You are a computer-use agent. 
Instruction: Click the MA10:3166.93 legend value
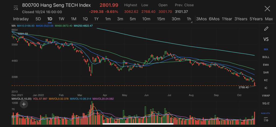point(26,26)
